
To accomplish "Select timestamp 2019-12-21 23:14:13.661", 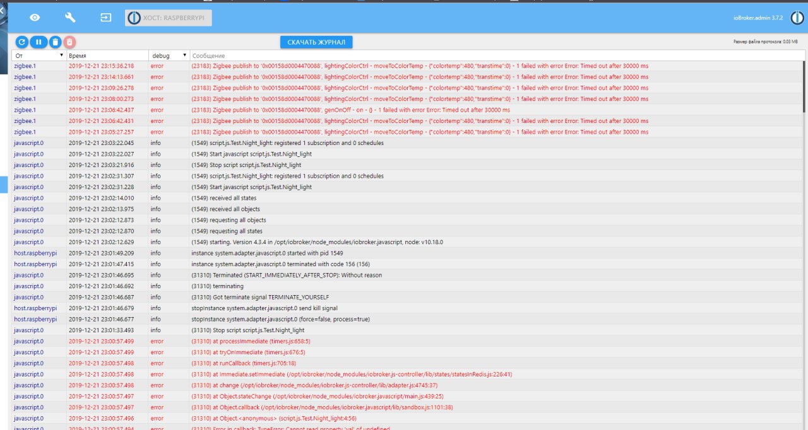I will (101, 77).
